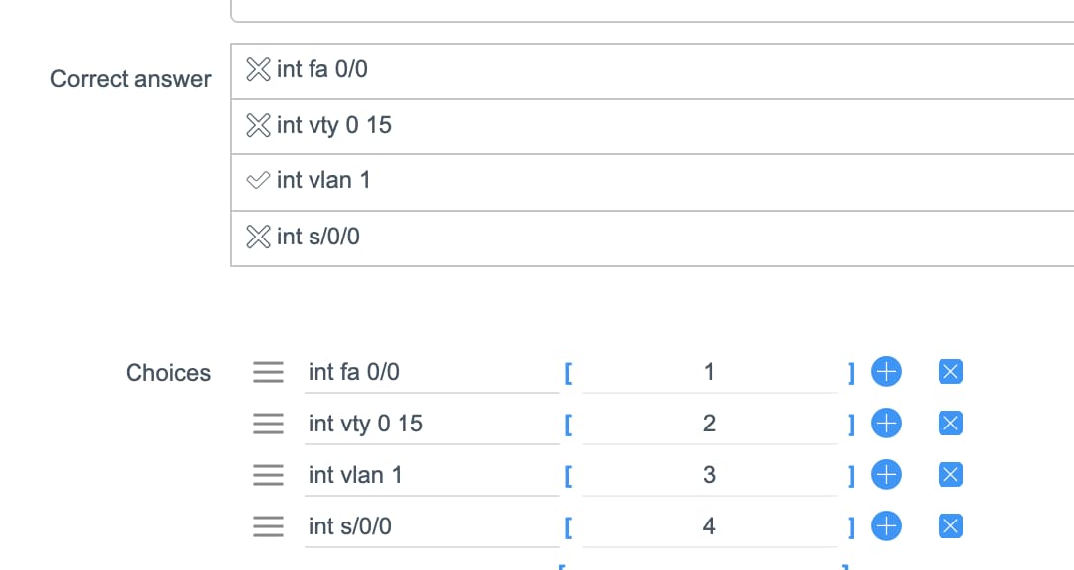Unmark "int vlan 1" as correct
The height and width of the screenshot is (570, 1074).
tap(258, 180)
